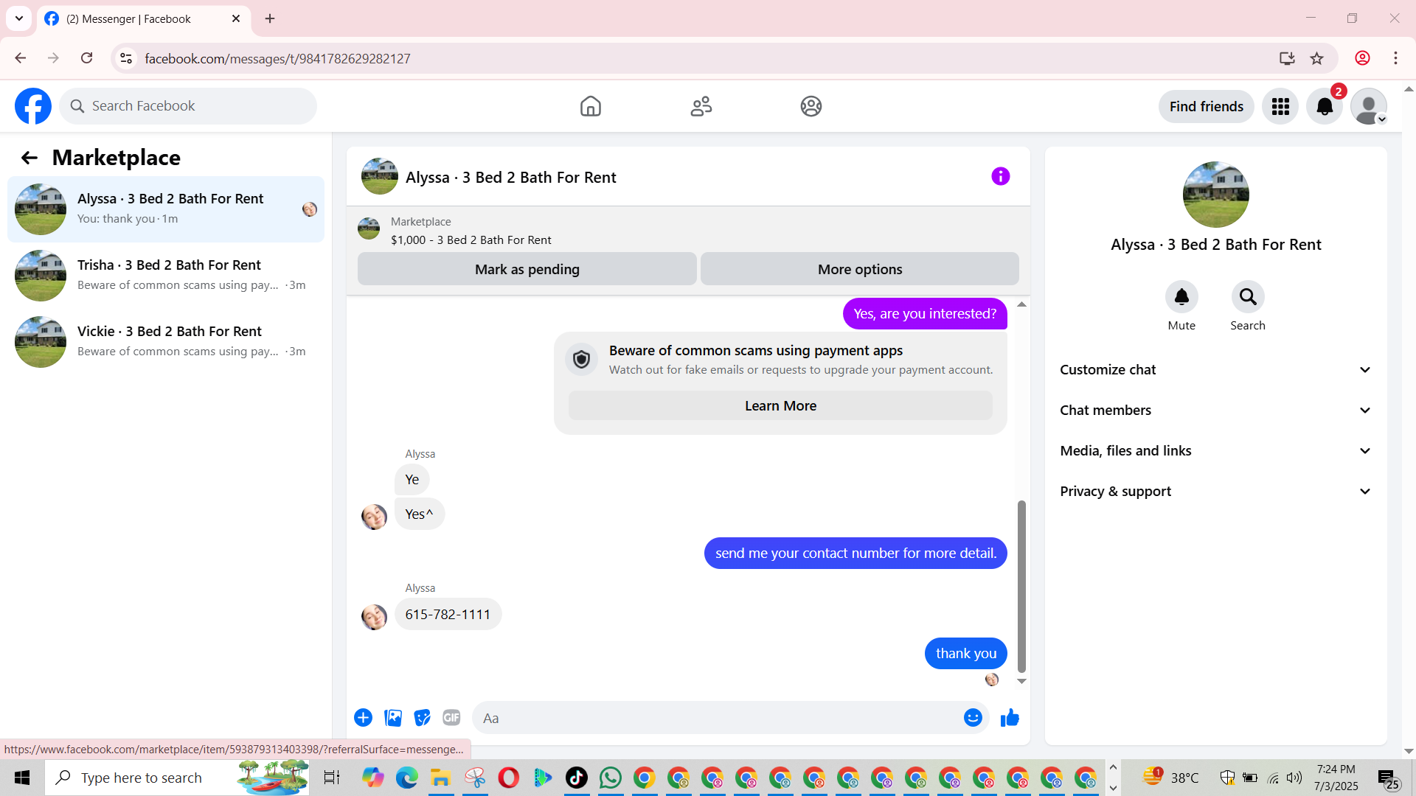Go to the Facebook Home tab

590,107
